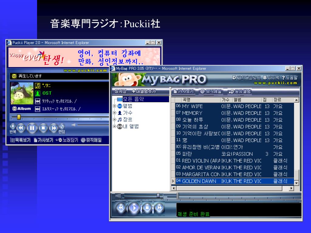Expand the 내 앨범 tree node
The image size is (311, 233).
coord(114,126)
